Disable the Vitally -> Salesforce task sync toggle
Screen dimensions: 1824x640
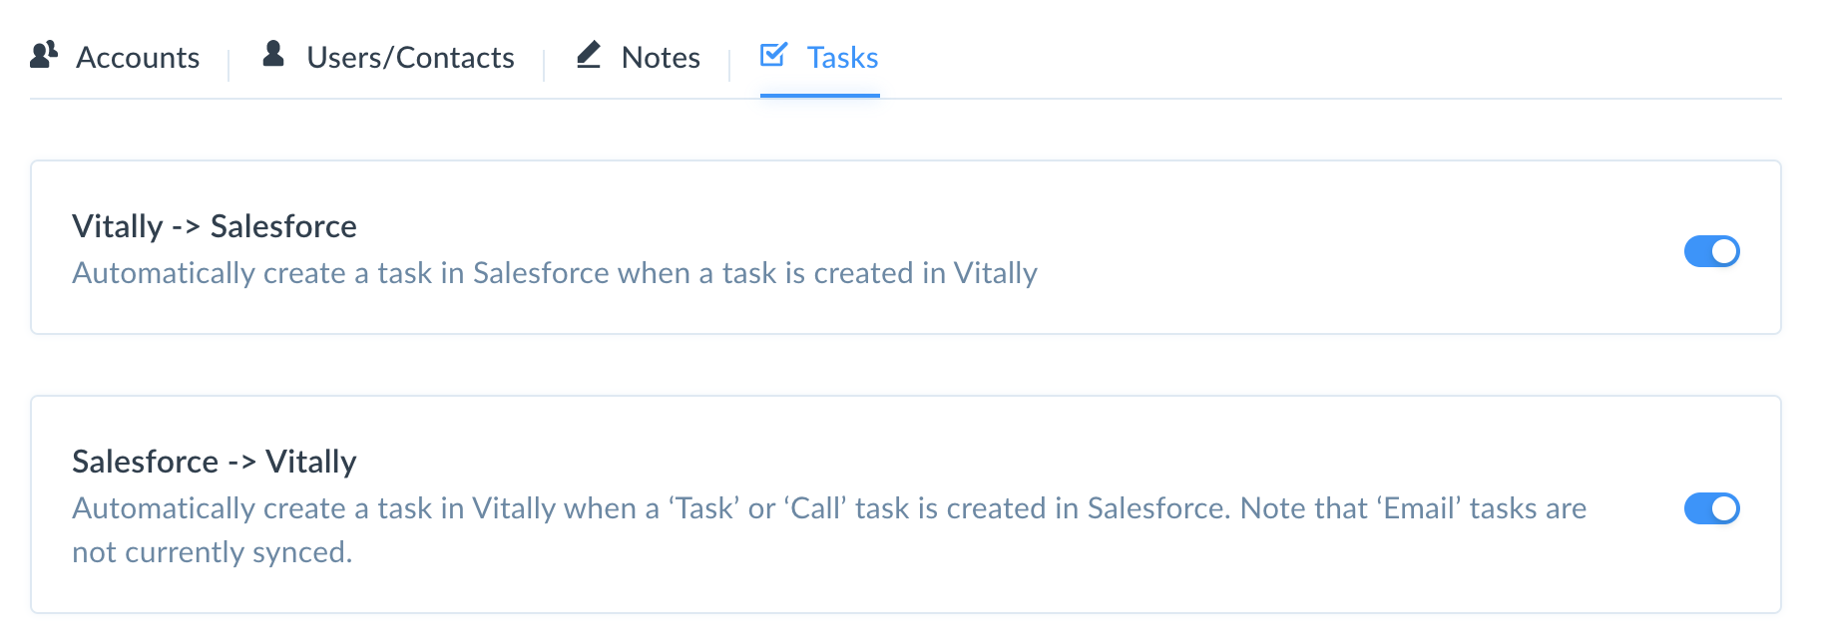[x=1712, y=251]
